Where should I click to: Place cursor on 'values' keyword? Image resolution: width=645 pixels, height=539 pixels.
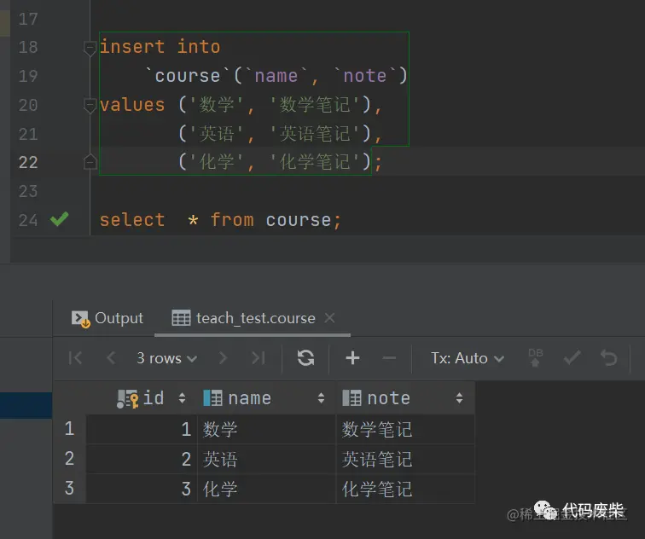point(132,104)
